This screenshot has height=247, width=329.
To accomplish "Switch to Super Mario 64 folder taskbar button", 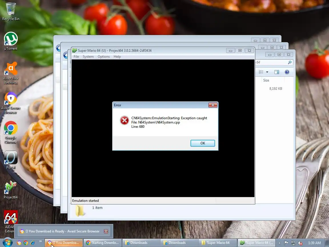I will [x=218, y=243].
